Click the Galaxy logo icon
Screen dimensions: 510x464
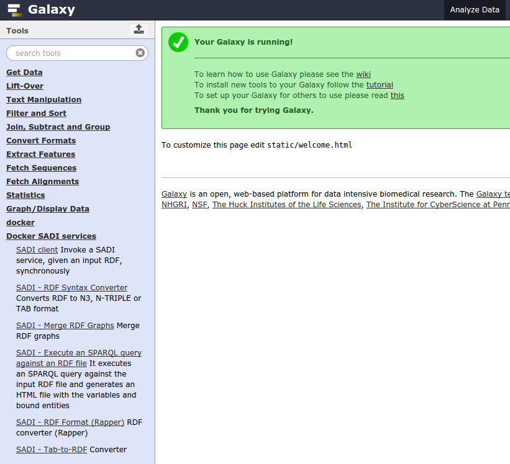click(15, 10)
